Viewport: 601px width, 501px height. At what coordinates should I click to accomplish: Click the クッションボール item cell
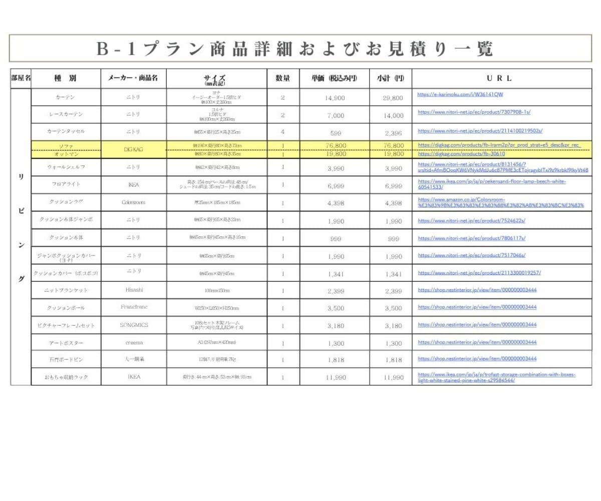[x=66, y=308]
